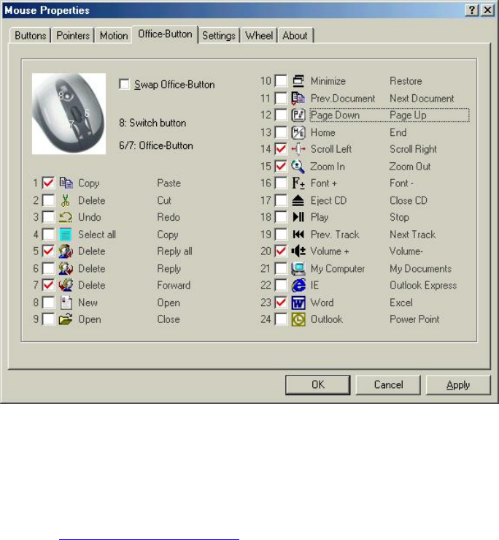Uncheck the row 20 Volume checkbox

(x=281, y=251)
